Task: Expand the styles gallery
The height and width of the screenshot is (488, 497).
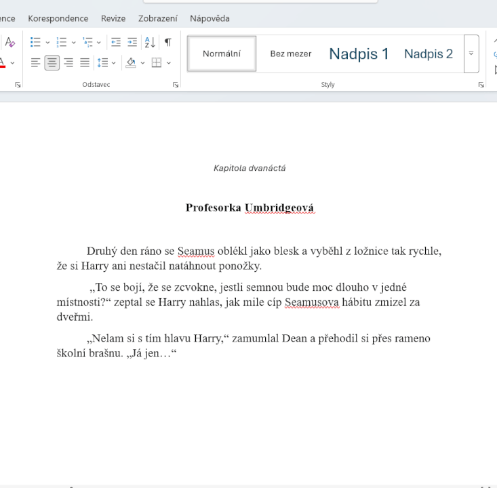Action: click(x=471, y=54)
